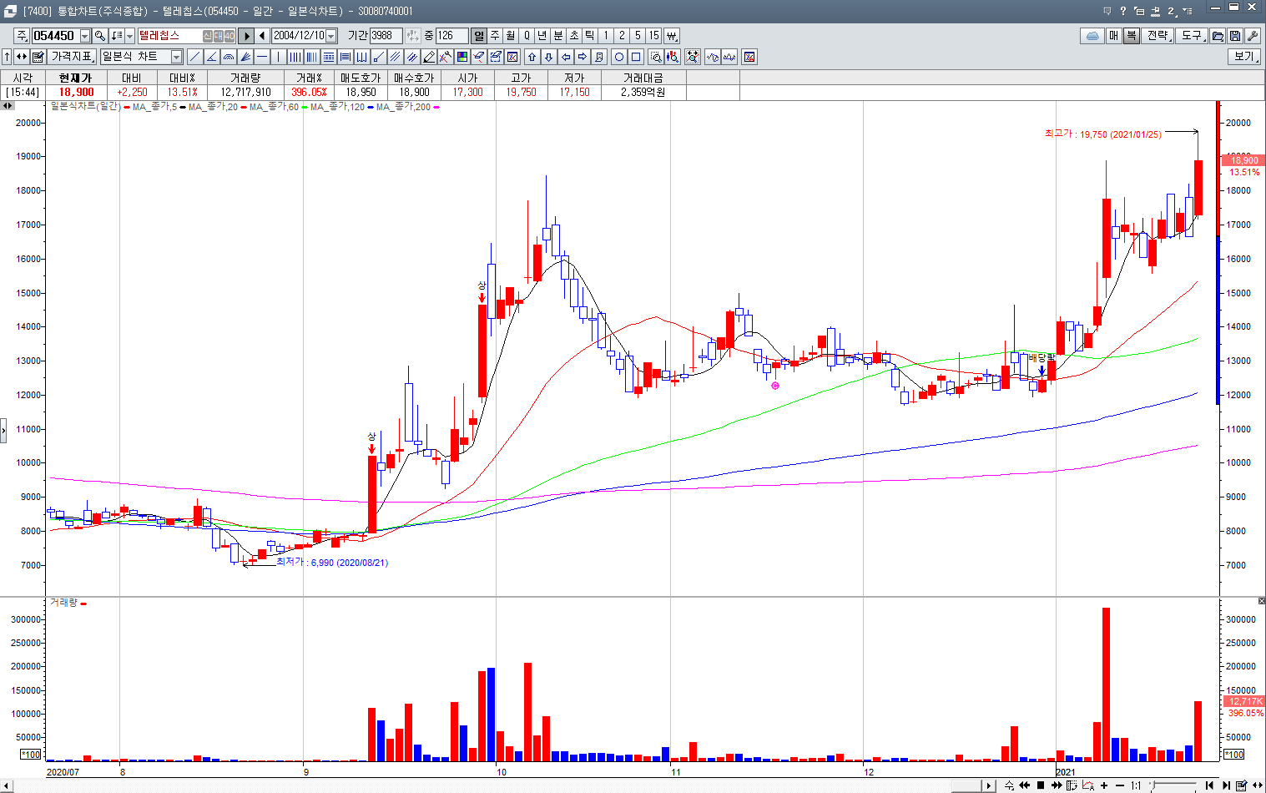Select the horizontal line drawing tool
1266x793 pixels.
[x=262, y=57]
